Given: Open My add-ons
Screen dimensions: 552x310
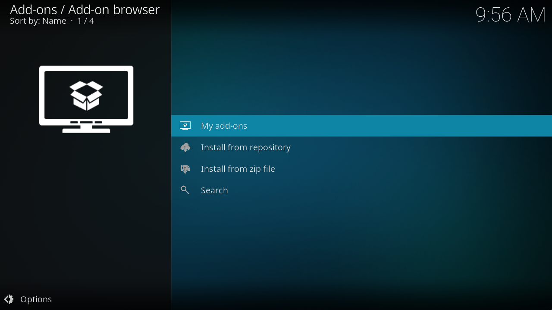Looking at the screenshot, I should click(361, 126).
